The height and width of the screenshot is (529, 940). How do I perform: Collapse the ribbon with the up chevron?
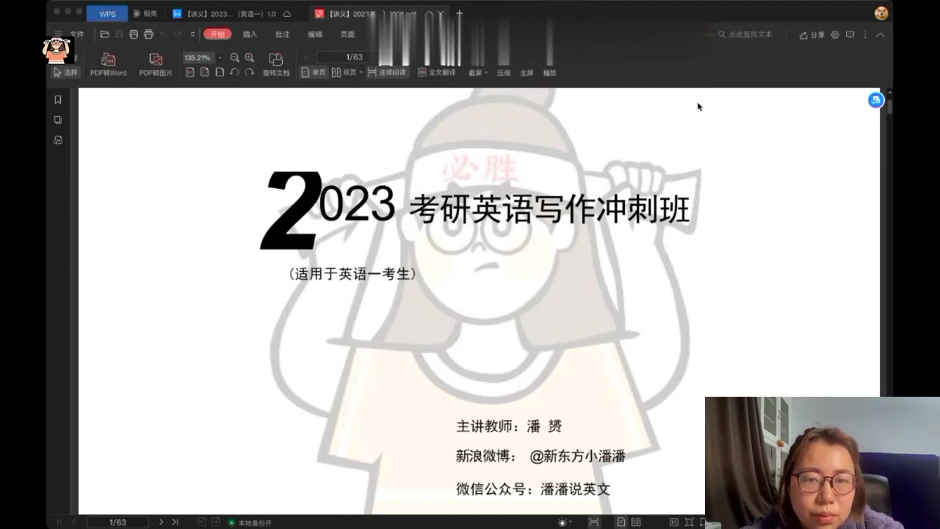880,35
